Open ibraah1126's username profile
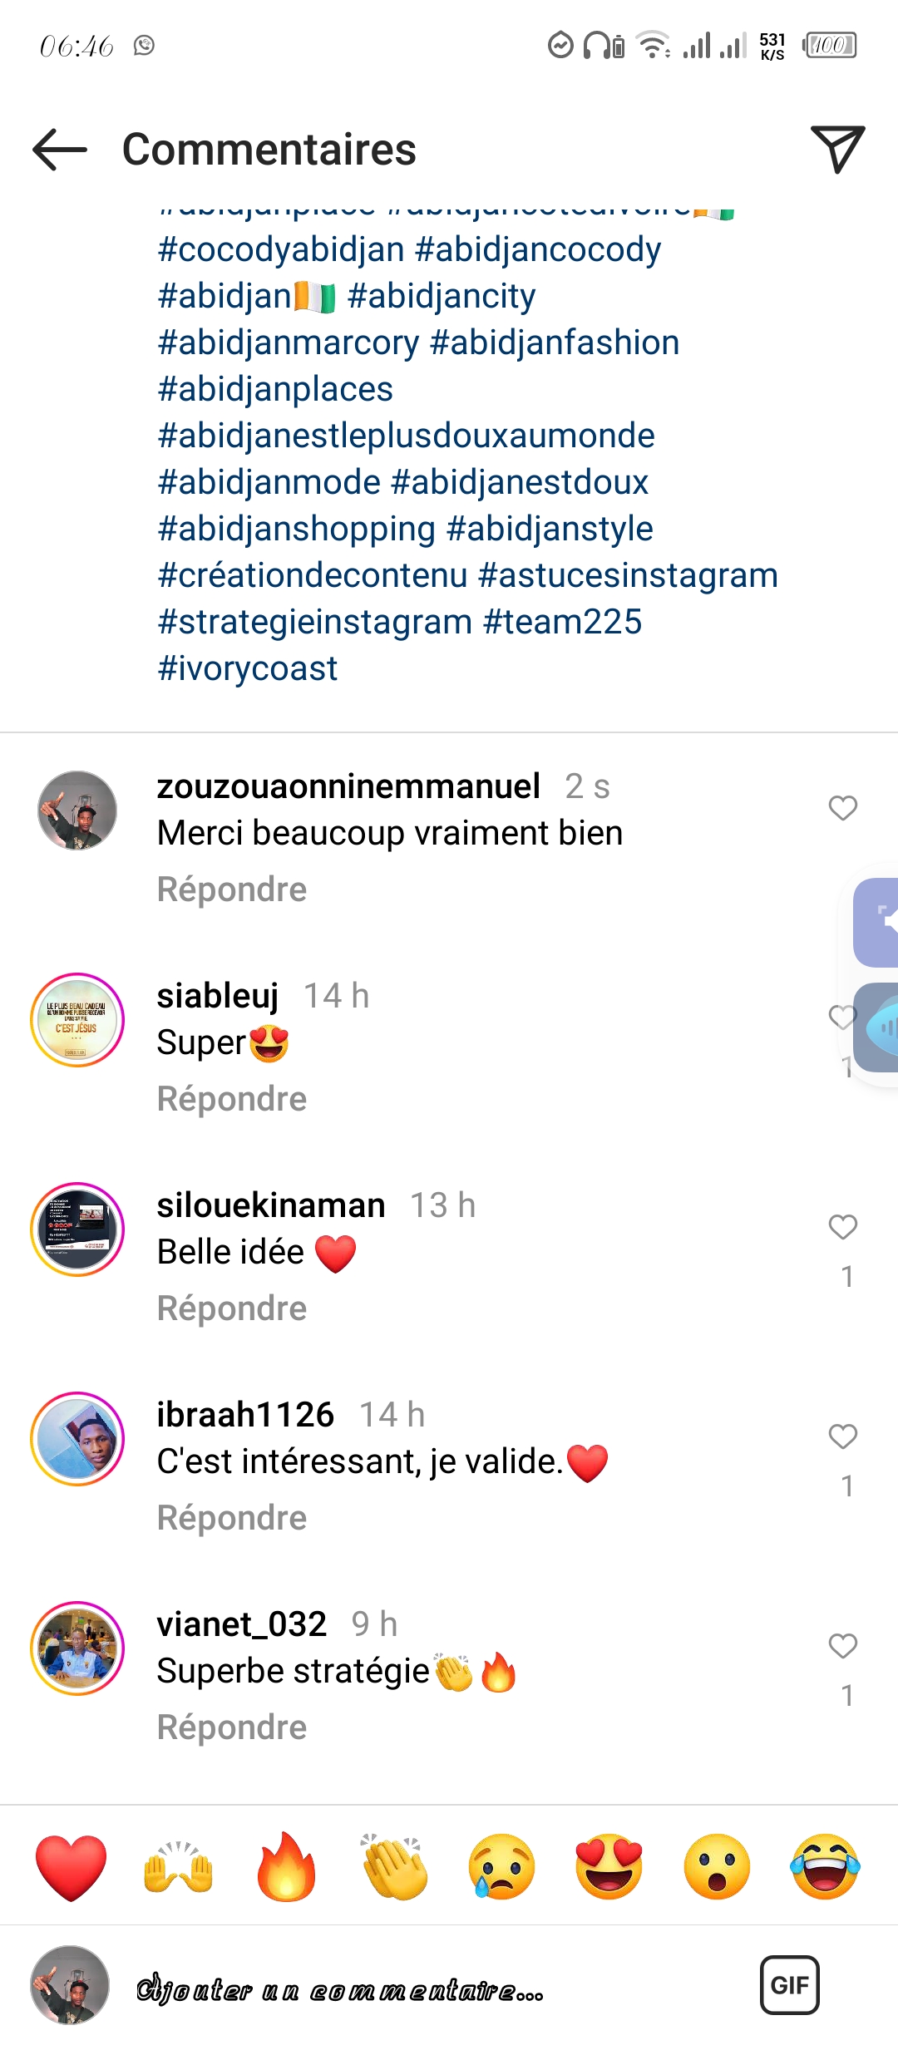This screenshot has width=898, height=2045. pos(245,1415)
